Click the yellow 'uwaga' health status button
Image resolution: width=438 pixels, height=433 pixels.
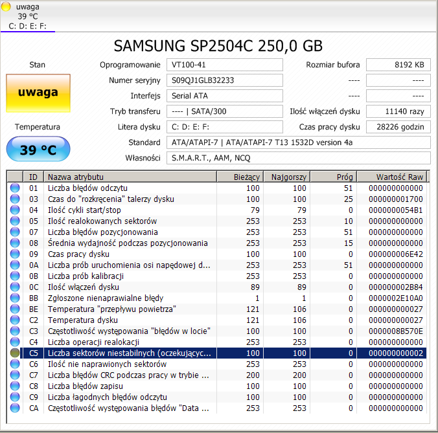point(38,93)
